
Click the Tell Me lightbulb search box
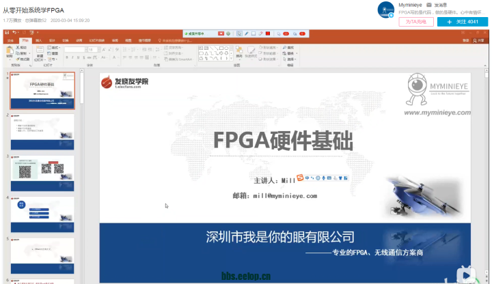175,41
